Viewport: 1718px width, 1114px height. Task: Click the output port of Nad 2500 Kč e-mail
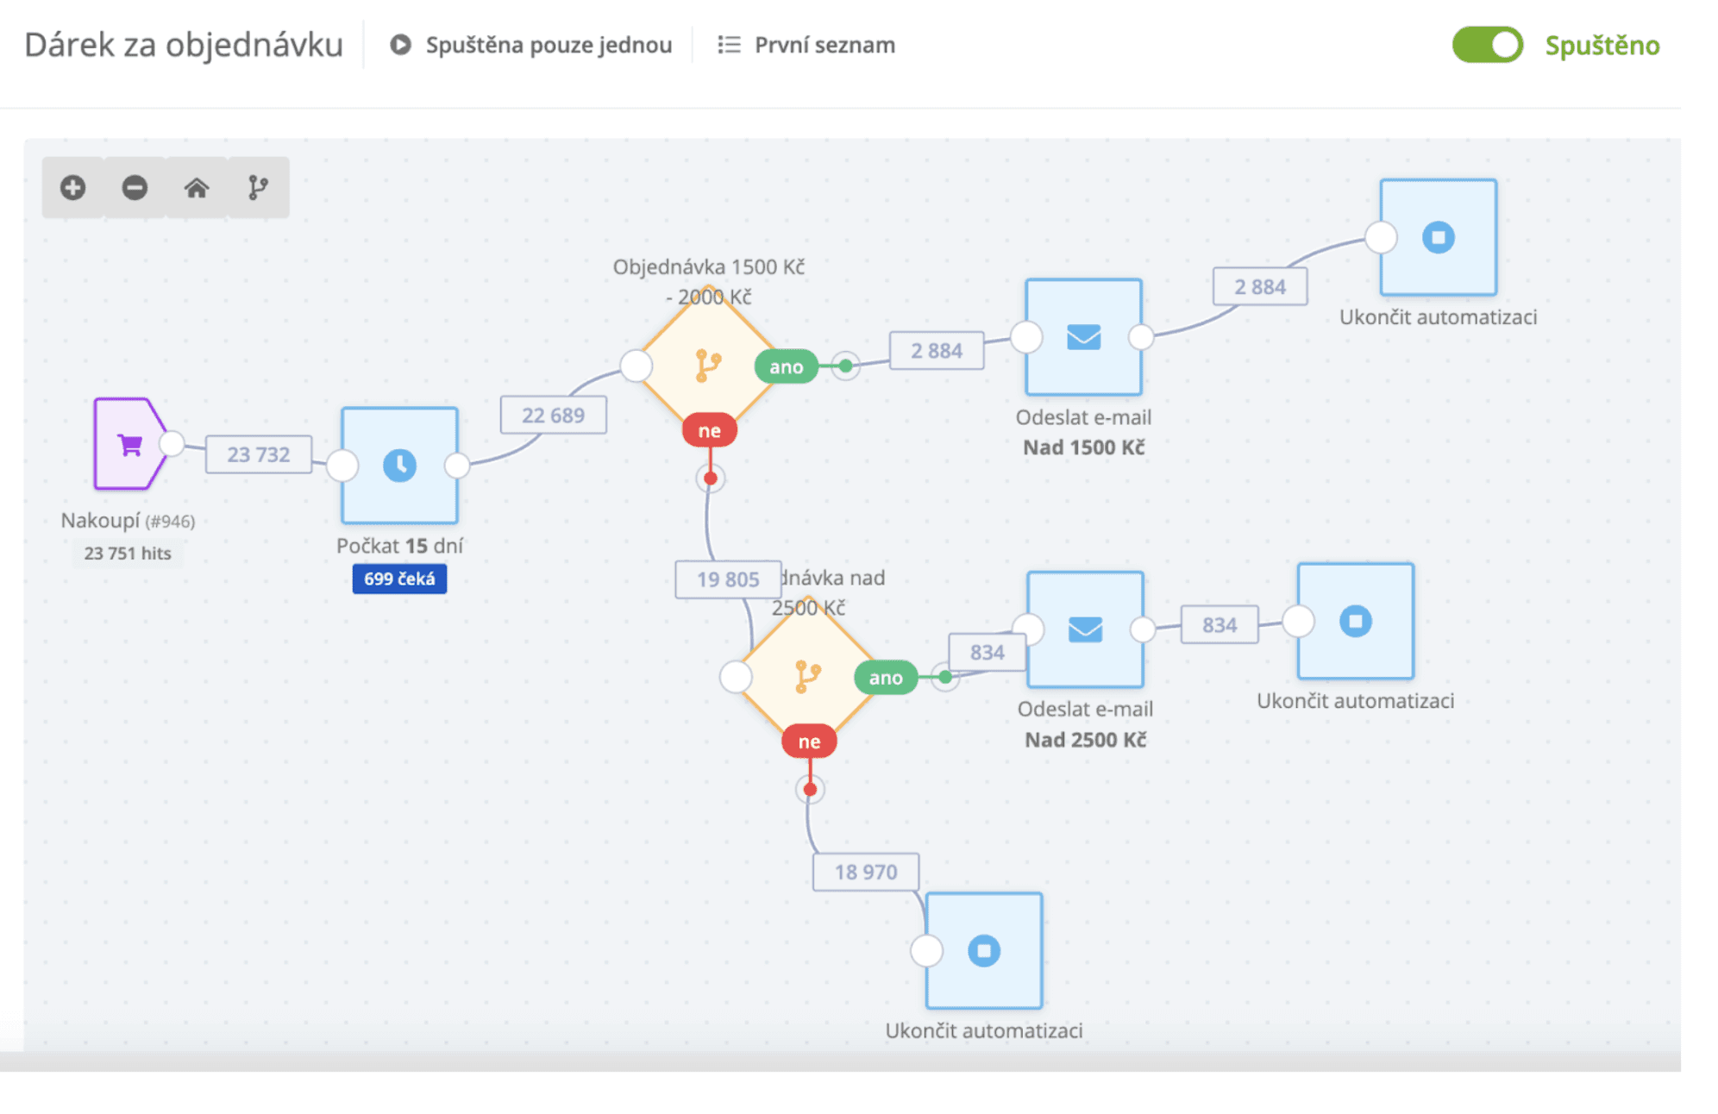coord(1143,629)
